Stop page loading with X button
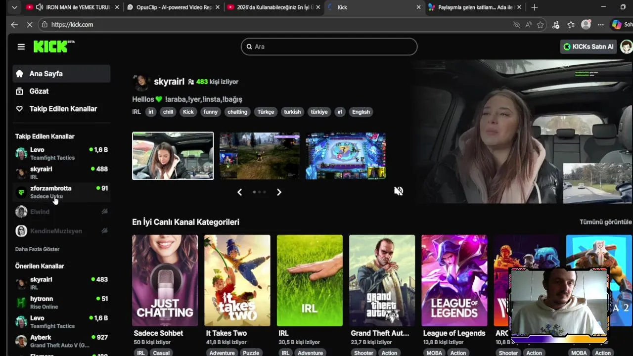Screen dimensions: 633x356 (29, 25)
